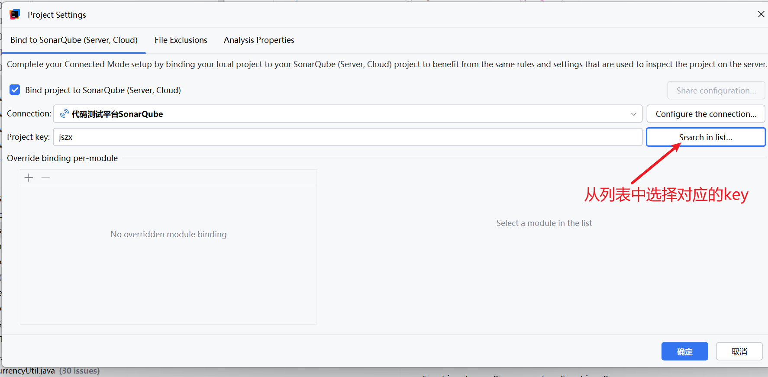Cancel the dialog with the 取消 button

click(x=739, y=351)
